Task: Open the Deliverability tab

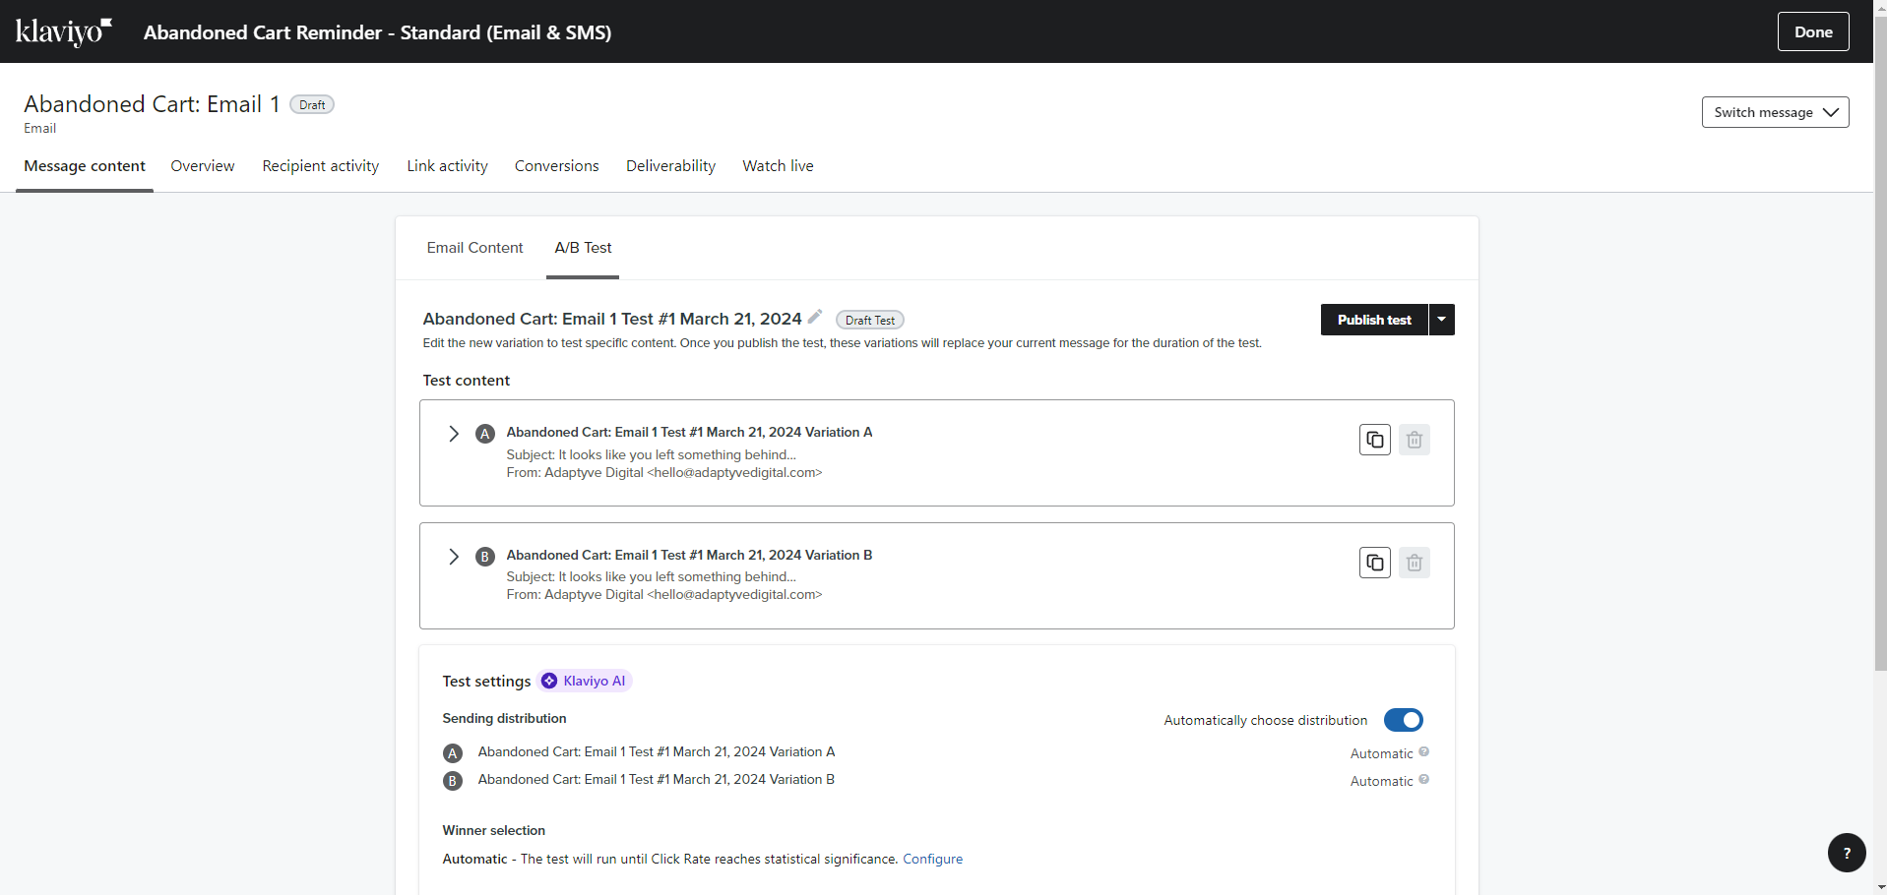Action: click(670, 166)
